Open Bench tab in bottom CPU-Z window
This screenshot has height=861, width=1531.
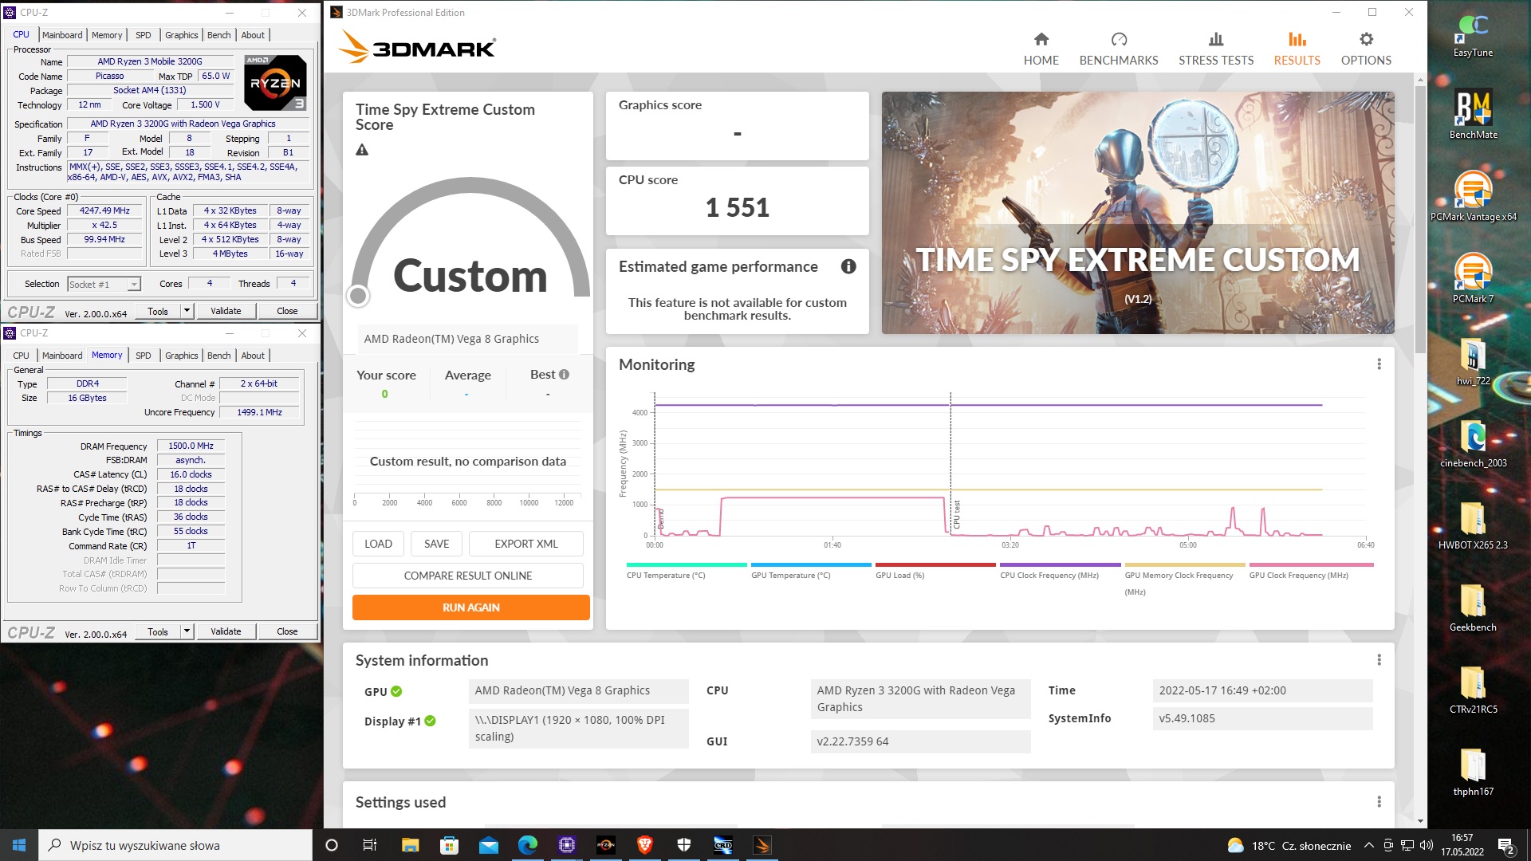(218, 356)
